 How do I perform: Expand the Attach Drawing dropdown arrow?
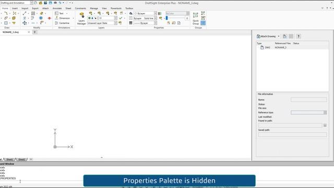[x=278, y=36]
